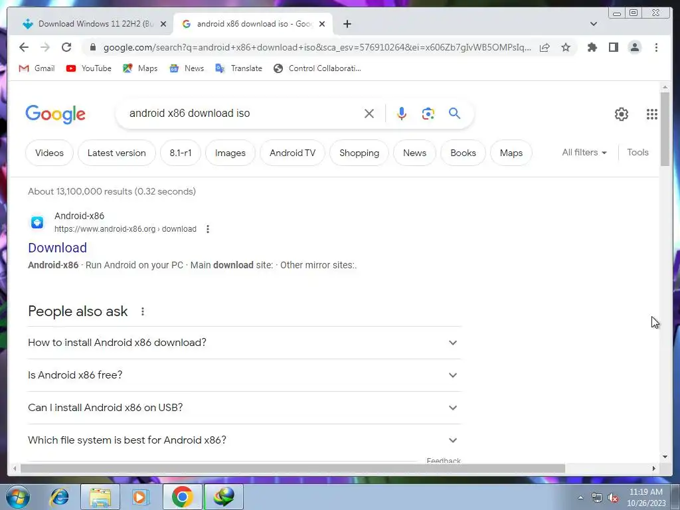Filter results by Images
Image resolution: width=680 pixels, height=510 pixels.
230,153
